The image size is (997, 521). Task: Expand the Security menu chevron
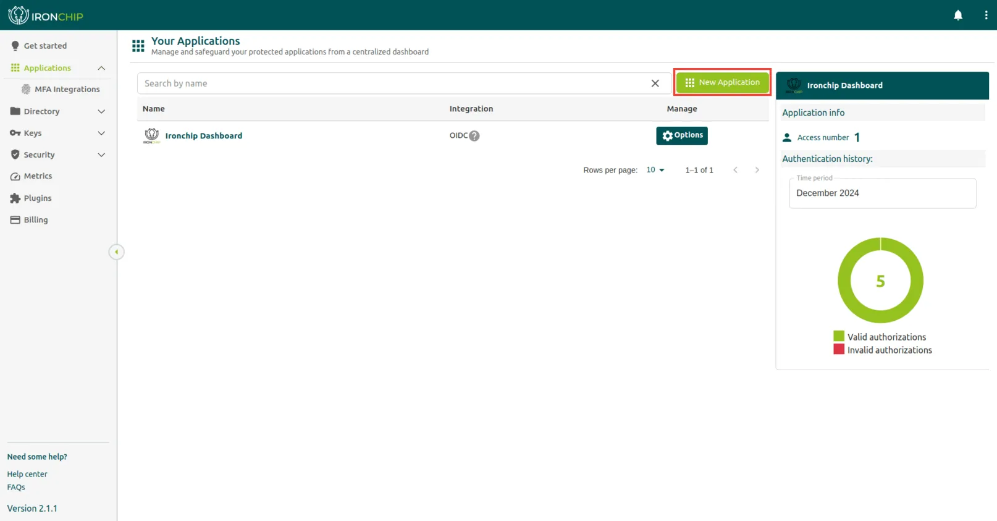(x=101, y=155)
